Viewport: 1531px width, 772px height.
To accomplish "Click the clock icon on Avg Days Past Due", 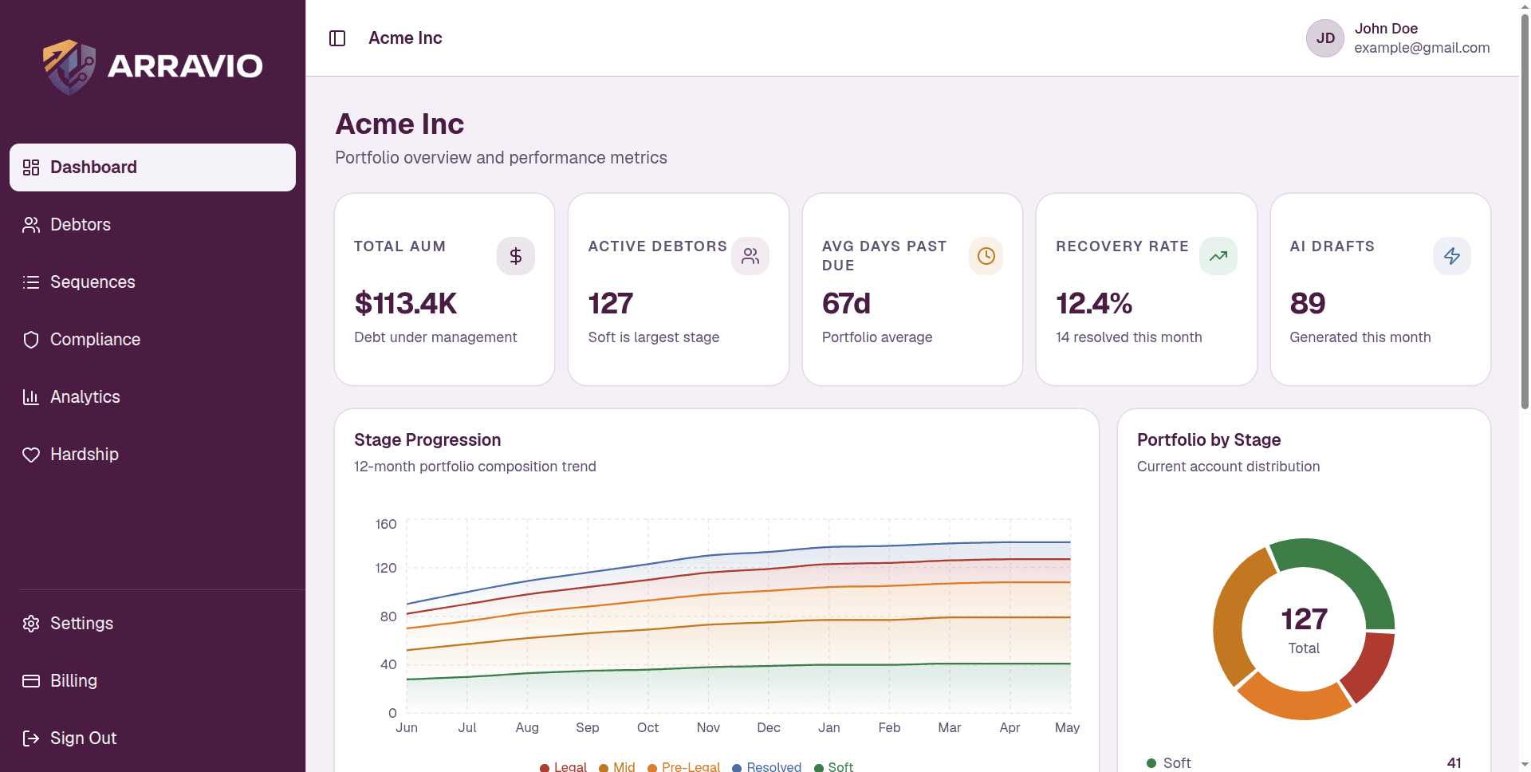I will coord(986,256).
